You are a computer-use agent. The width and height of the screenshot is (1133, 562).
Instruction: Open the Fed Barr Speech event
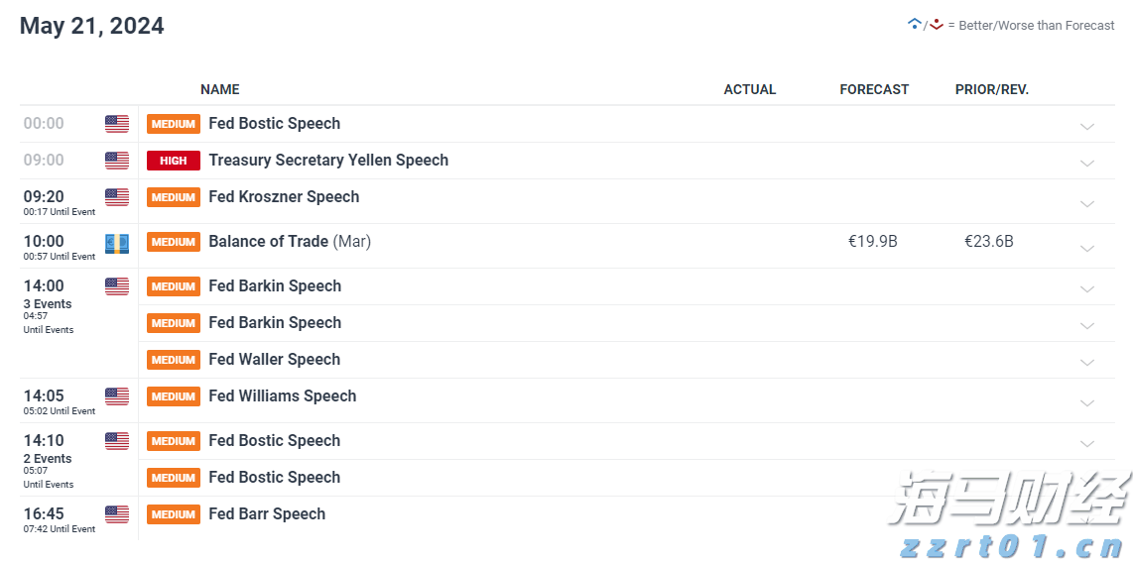point(267,514)
